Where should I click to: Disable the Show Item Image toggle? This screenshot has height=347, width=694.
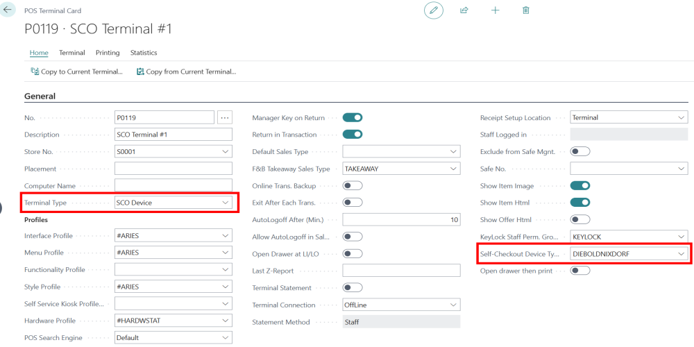[x=580, y=185]
